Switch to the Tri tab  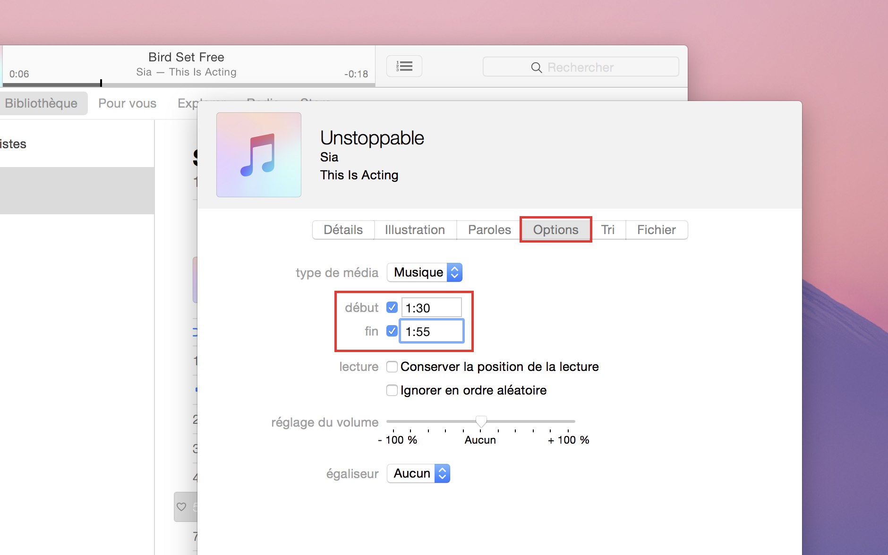click(x=608, y=230)
